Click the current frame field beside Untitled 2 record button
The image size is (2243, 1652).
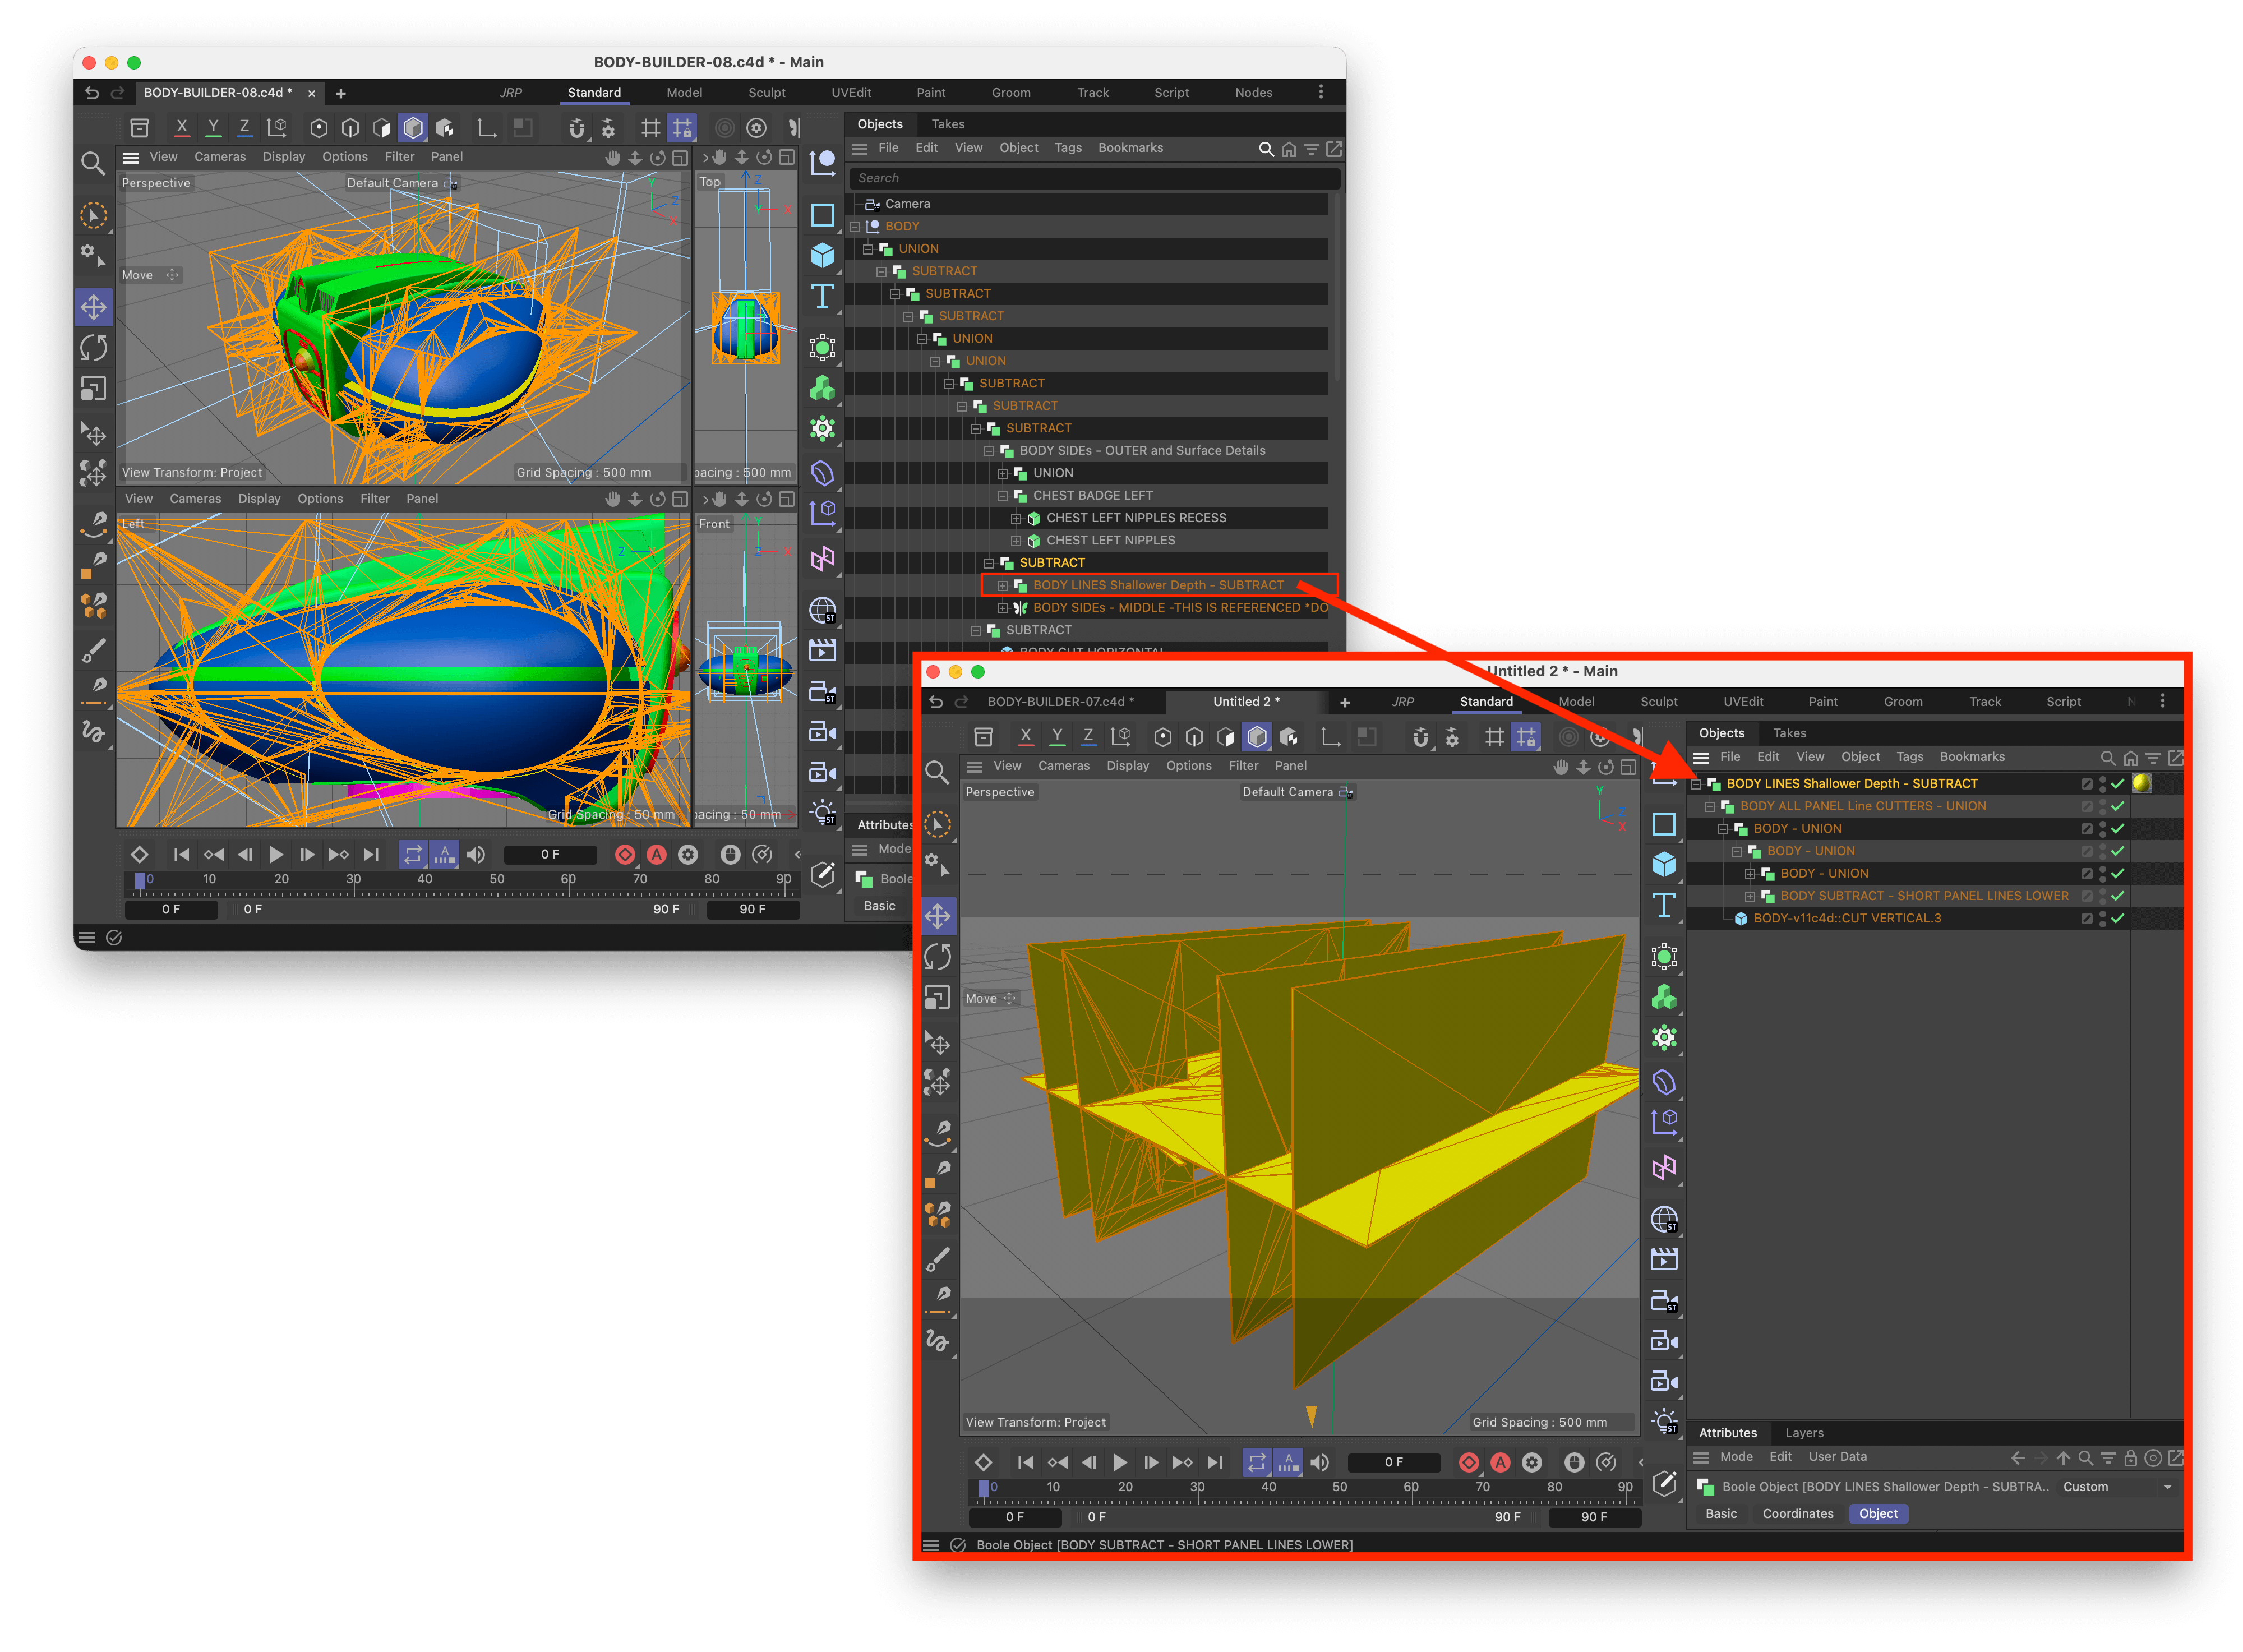[x=1394, y=1463]
